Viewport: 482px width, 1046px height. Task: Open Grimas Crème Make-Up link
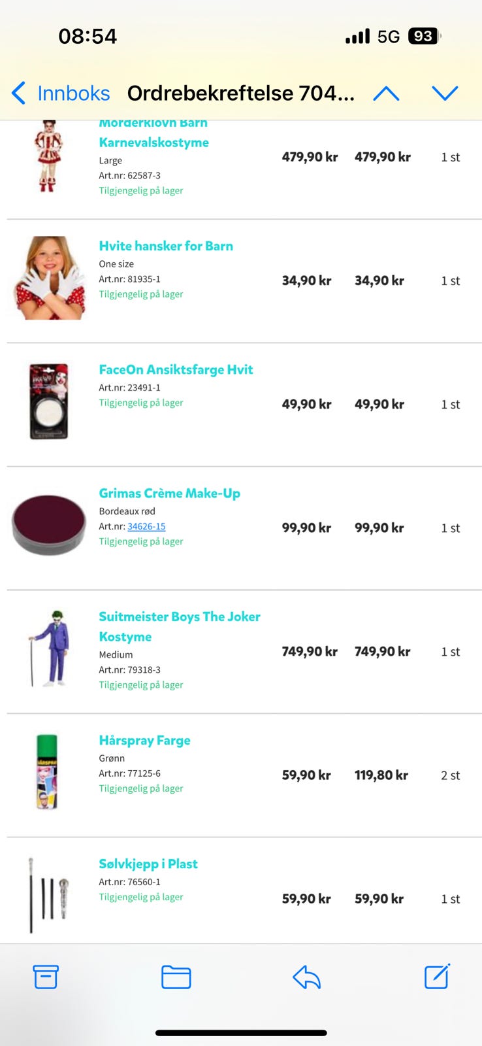169,493
